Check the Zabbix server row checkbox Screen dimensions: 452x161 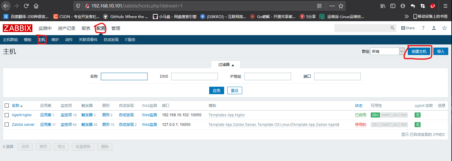point(7,125)
